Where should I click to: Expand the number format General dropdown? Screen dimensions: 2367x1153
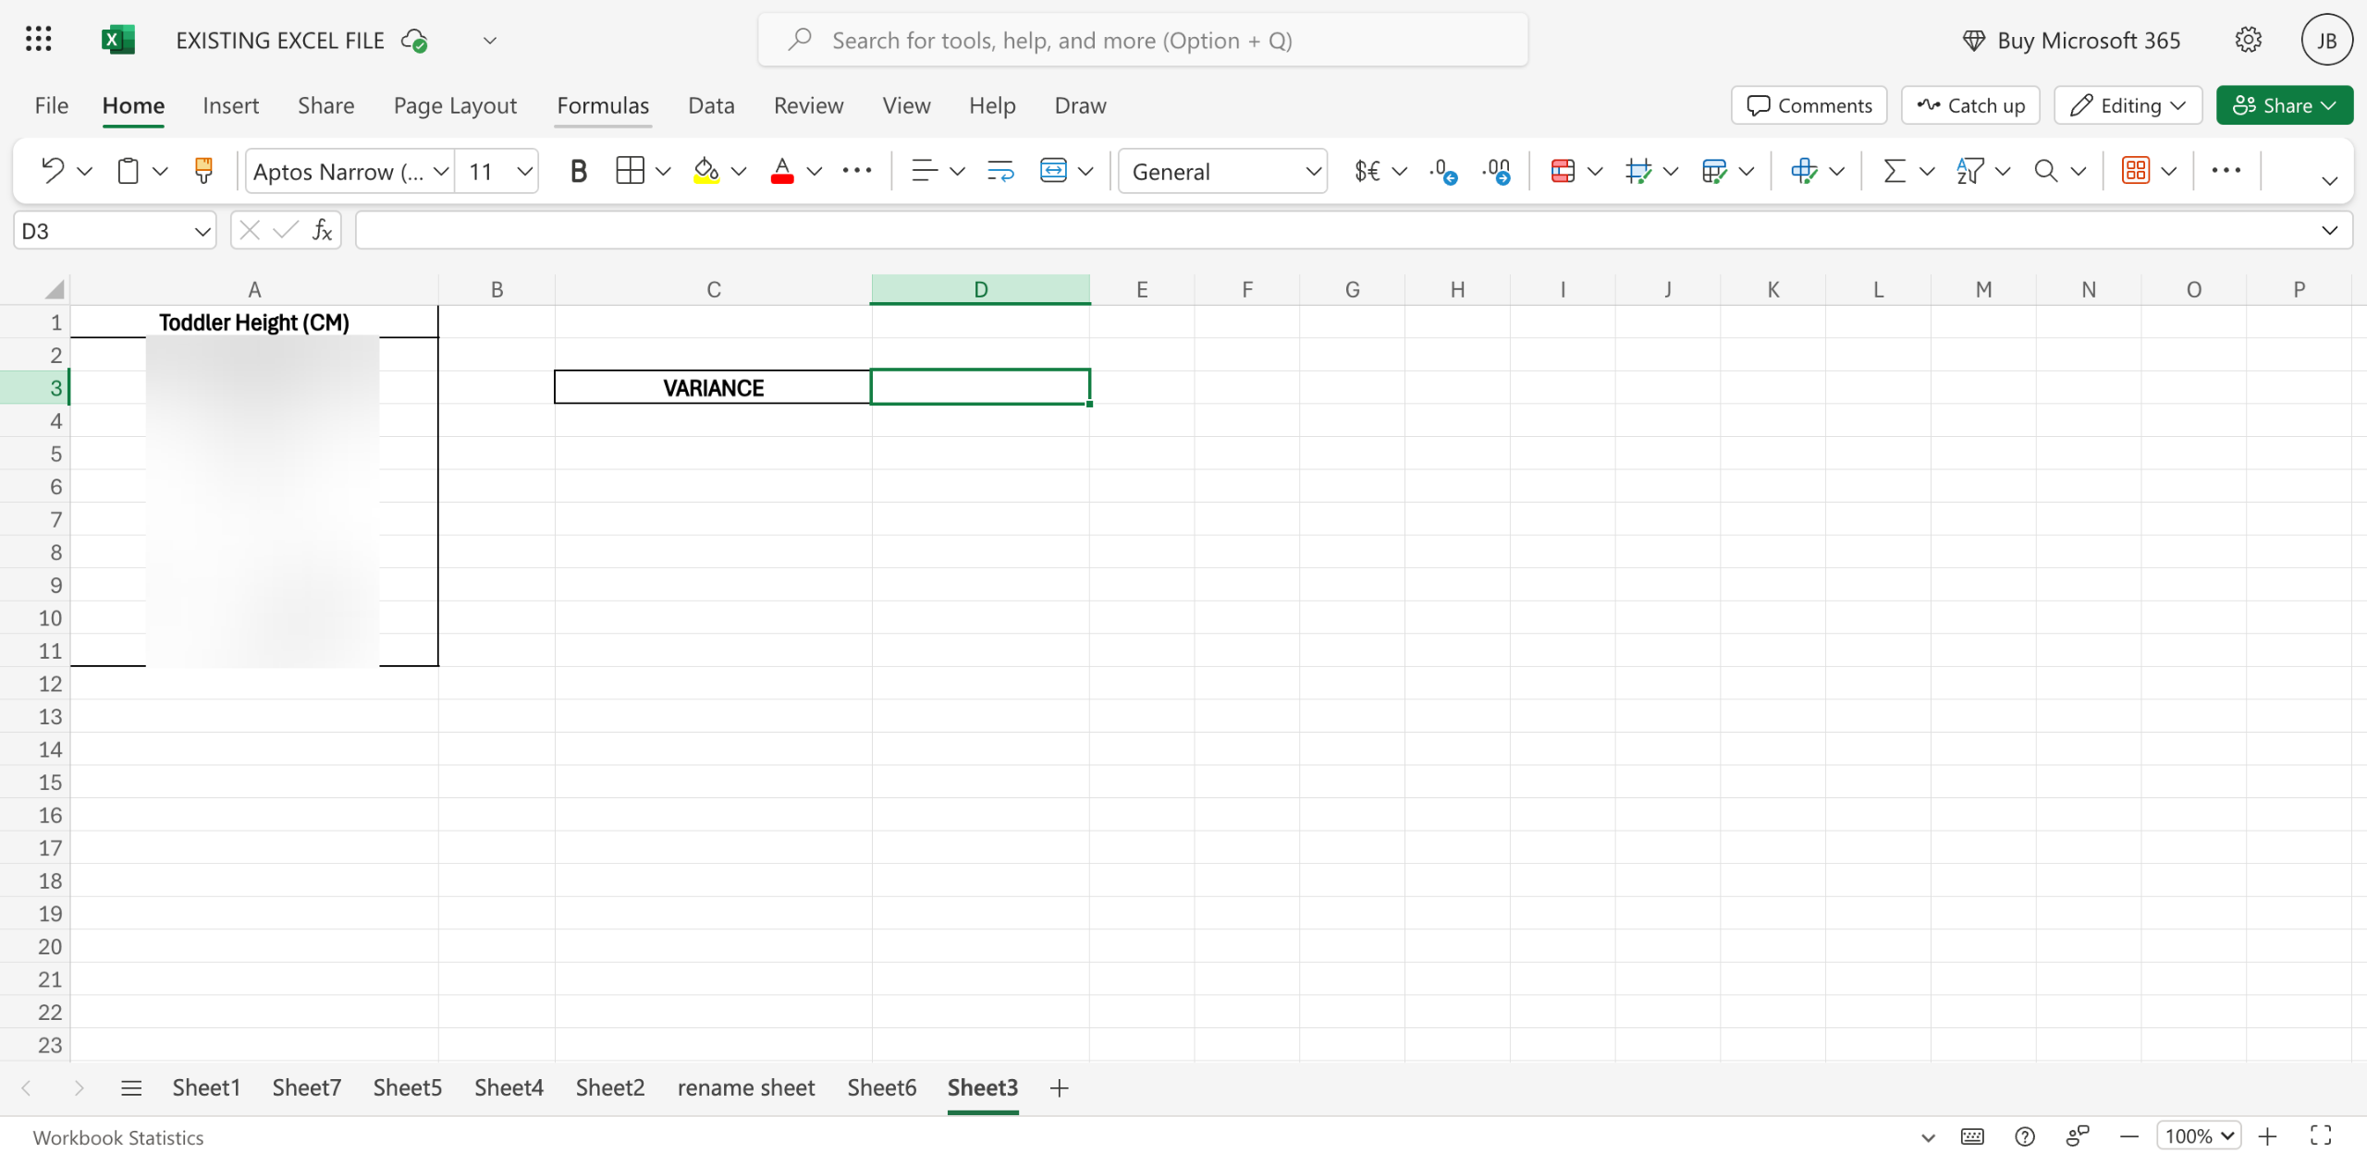tap(1312, 172)
